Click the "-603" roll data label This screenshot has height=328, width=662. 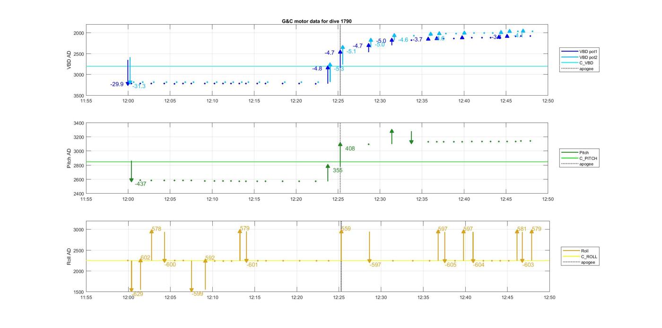[528, 265]
